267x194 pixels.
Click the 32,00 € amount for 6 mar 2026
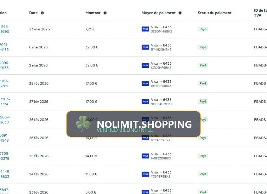point(92,47)
